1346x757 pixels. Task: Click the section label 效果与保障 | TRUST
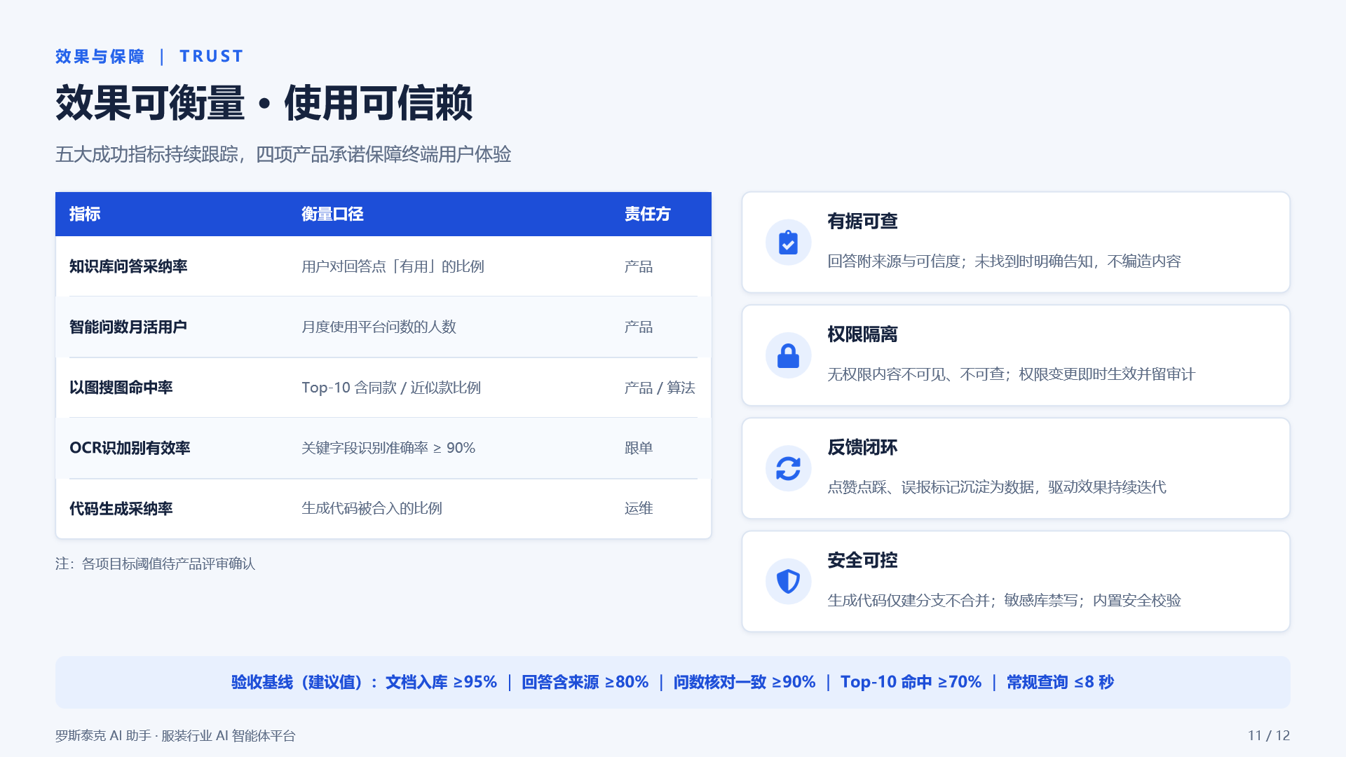coord(149,56)
